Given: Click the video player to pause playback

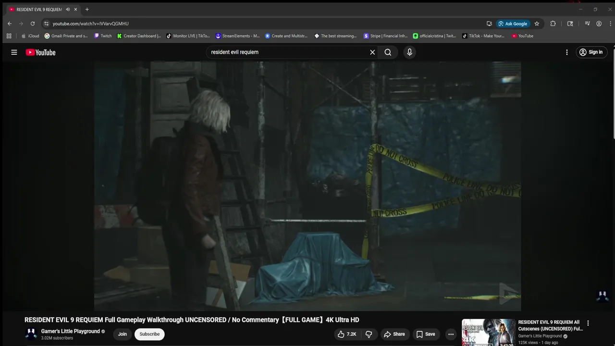Looking at the screenshot, I should (307, 186).
